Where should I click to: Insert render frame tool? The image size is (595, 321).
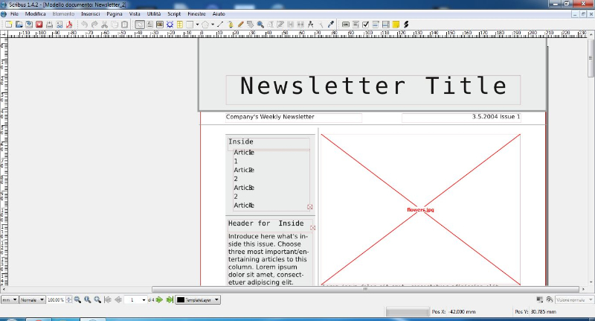click(x=170, y=25)
